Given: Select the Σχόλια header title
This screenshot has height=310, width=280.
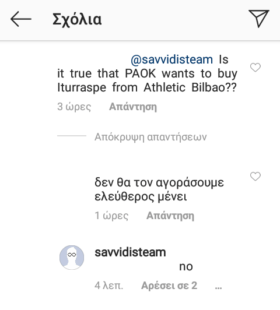Looking at the screenshot, I should pos(77,20).
